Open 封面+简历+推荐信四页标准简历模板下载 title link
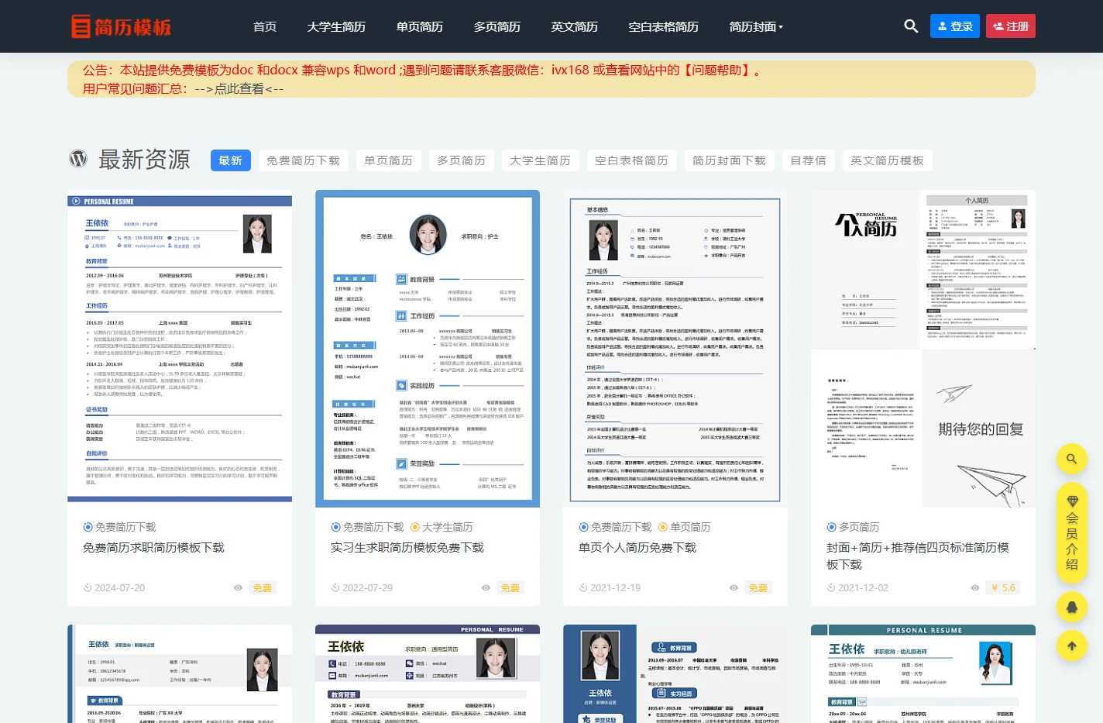1103x723 pixels. [x=918, y=556]
